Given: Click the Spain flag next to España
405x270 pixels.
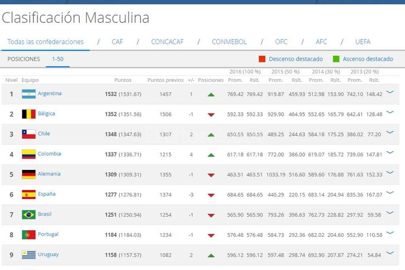Looking at the screenshot, I should [28, 194].
